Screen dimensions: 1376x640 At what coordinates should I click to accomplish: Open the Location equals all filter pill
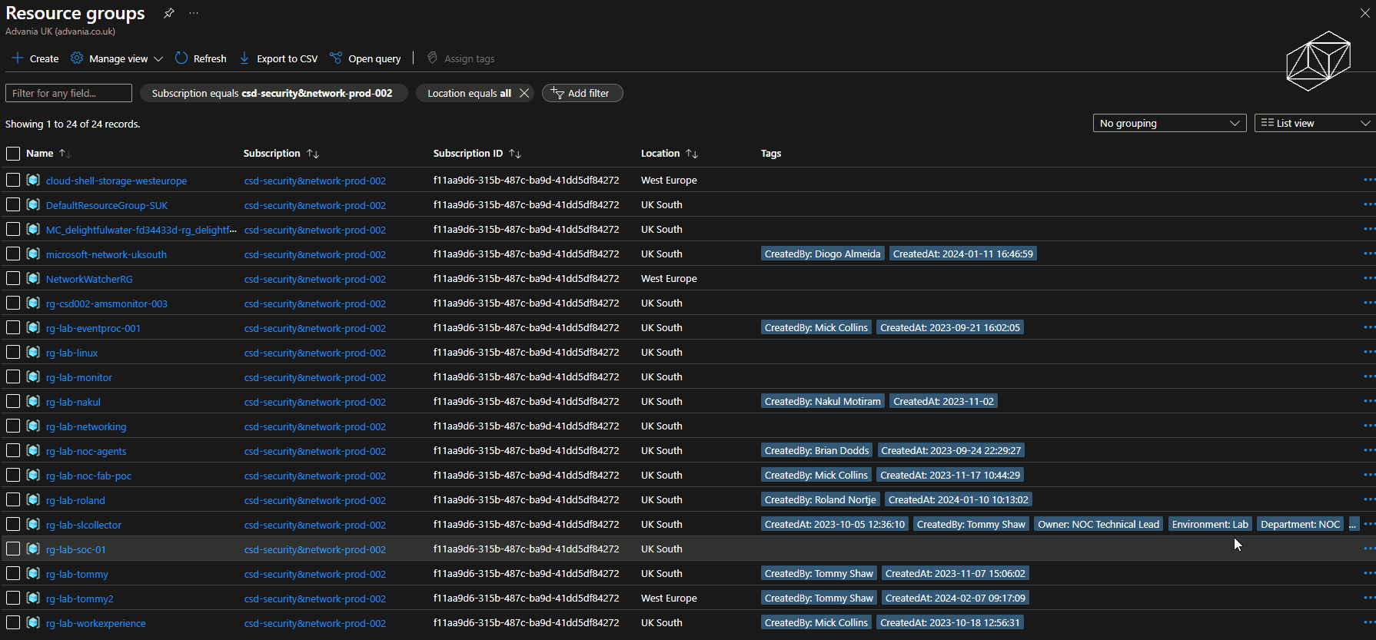coord(469,93)
